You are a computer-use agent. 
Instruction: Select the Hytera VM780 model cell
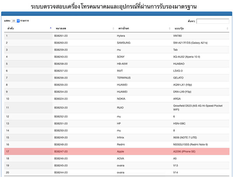point(177,36)
